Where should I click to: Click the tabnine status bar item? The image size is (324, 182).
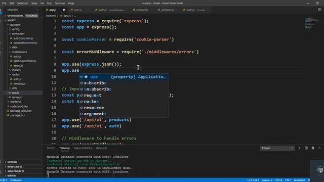[x=16, y=180]
